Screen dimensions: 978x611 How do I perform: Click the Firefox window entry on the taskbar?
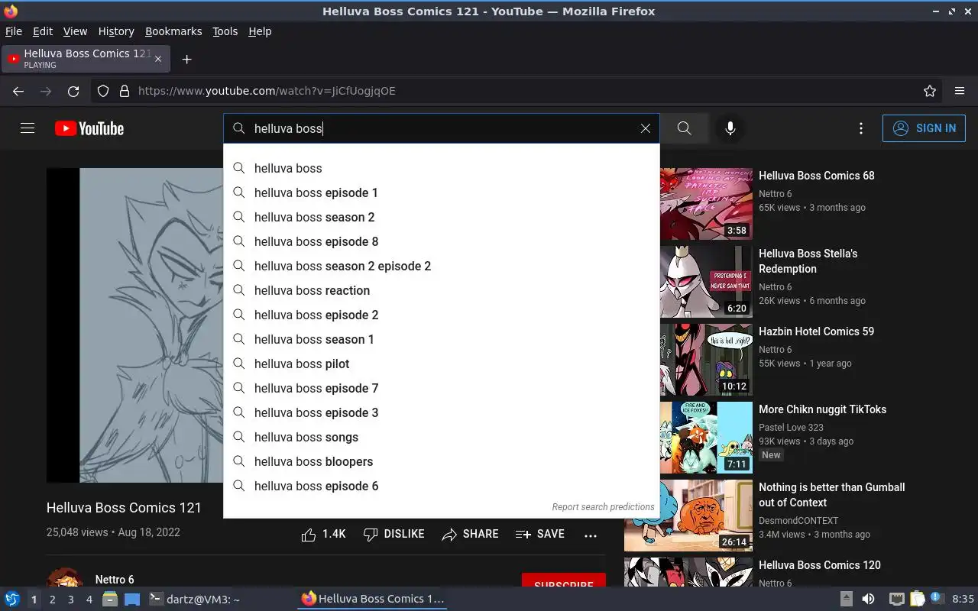click(372, 599)
